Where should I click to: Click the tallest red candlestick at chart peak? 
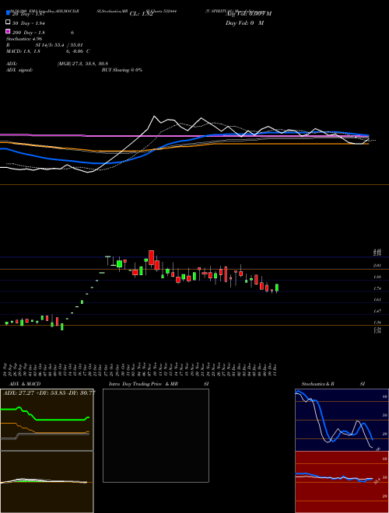151,258
